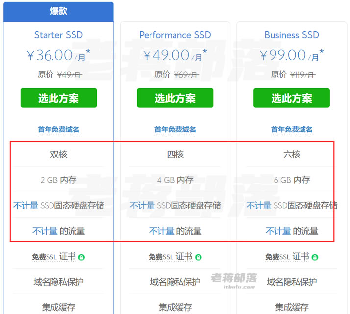Image resolution: width=350 pixels, height=314 pixels.
Task: Click 不计量 的流量 in Business column
Action: pos(292,231)
